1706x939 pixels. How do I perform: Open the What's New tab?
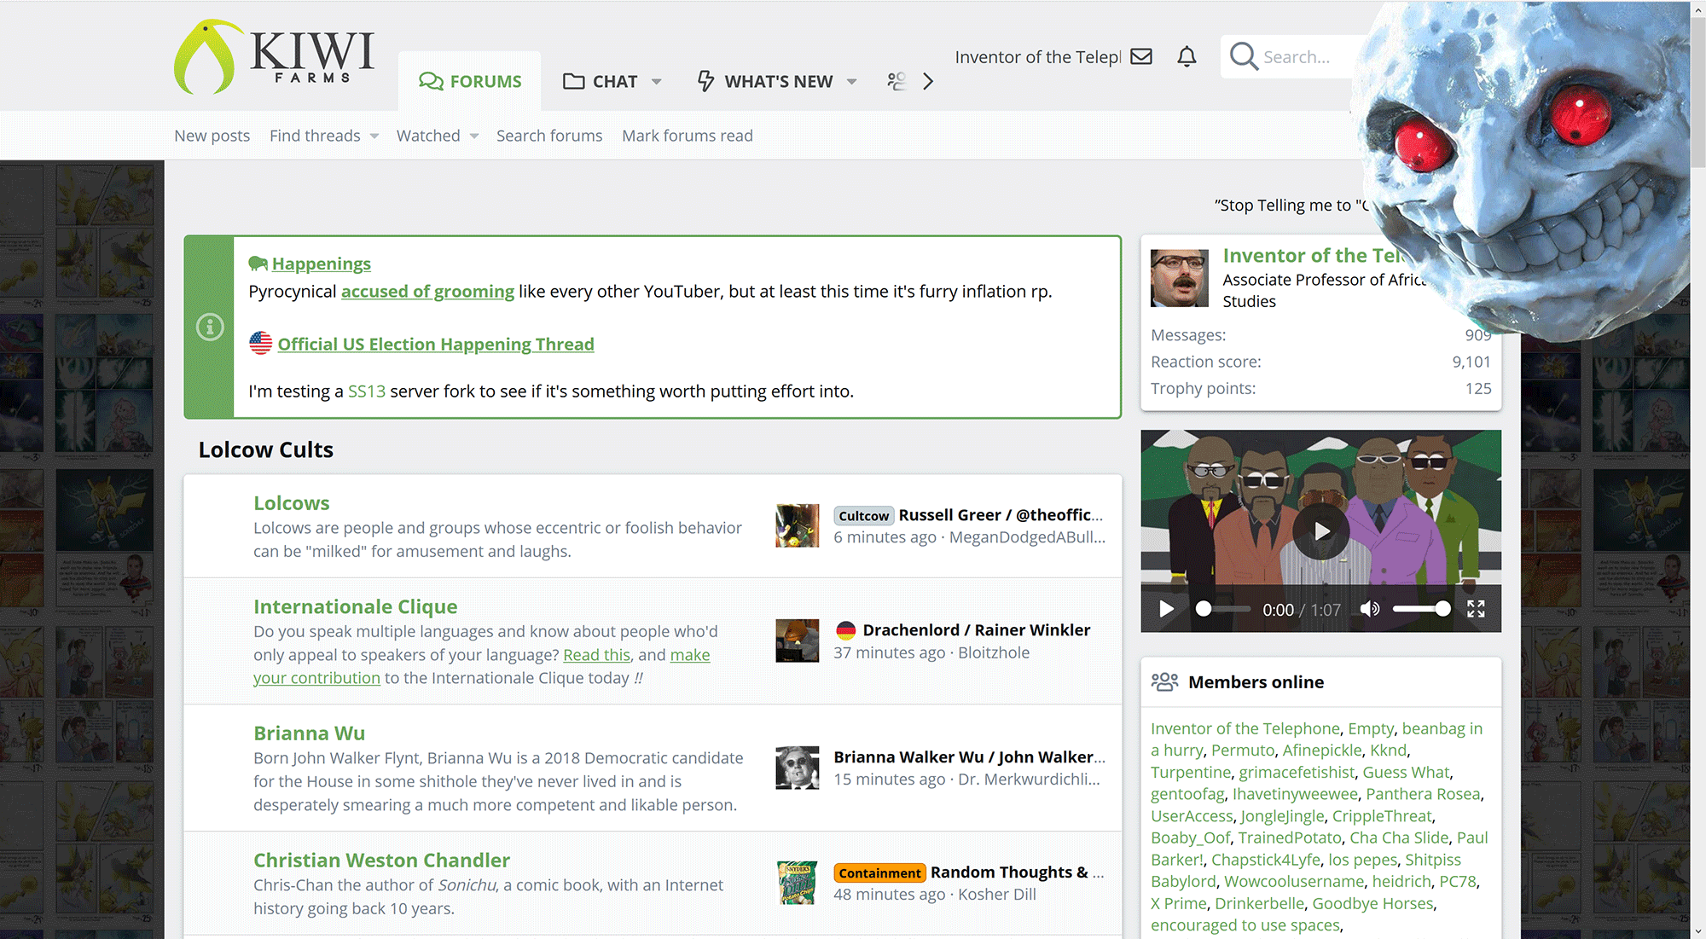tap(765, 81)
